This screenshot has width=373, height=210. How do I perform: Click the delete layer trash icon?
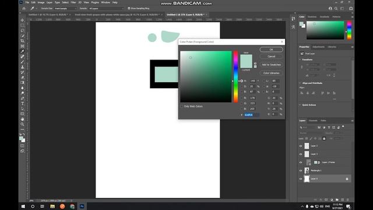tap(348, 199)
